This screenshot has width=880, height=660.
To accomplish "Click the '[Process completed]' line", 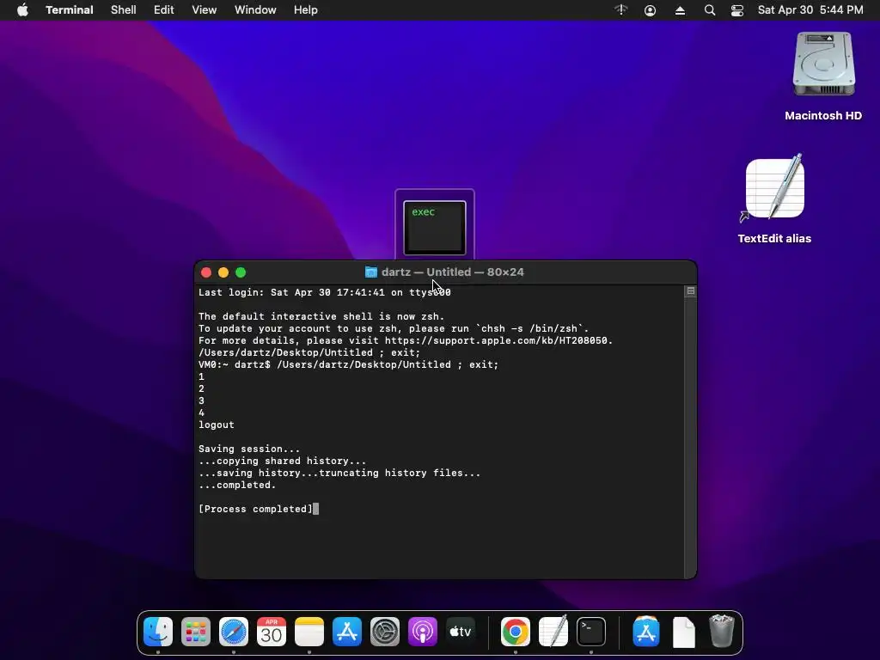I will (255, 509).
